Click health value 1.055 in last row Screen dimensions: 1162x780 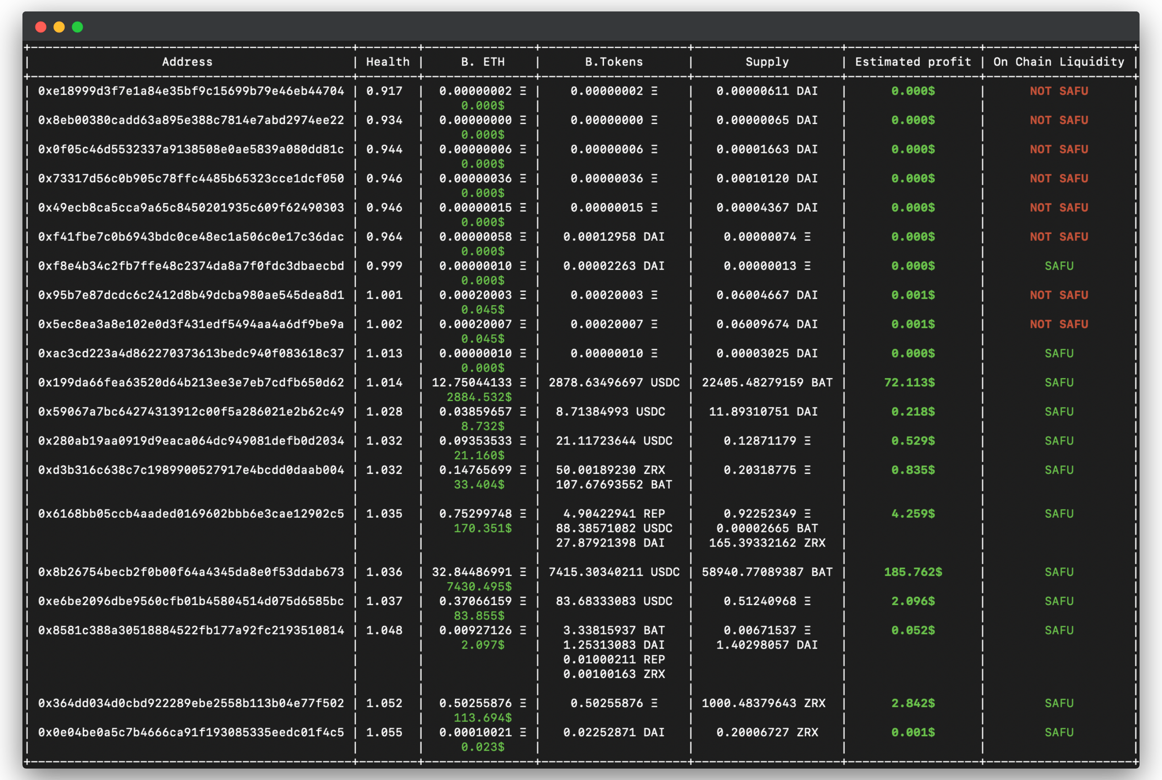coord(384,732)
